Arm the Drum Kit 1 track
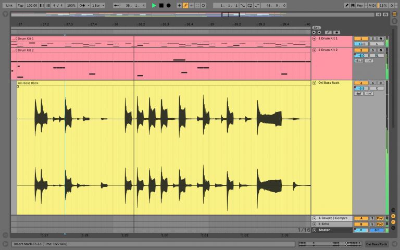 [381, 39]
